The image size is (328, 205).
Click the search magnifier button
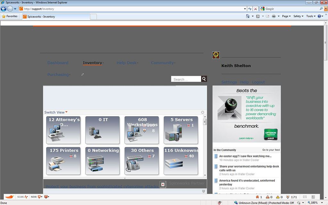click(x=204, y=79)
